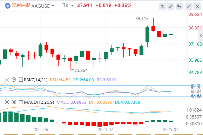Switch chart style via candlestick icon

click(x=179, y=6)
